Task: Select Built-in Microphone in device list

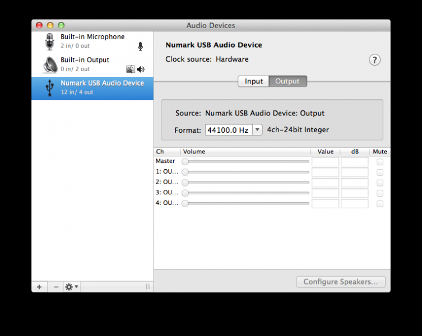Action: point(92,43)
